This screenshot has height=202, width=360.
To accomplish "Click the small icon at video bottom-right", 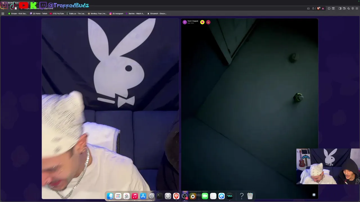I will point(314,195).
